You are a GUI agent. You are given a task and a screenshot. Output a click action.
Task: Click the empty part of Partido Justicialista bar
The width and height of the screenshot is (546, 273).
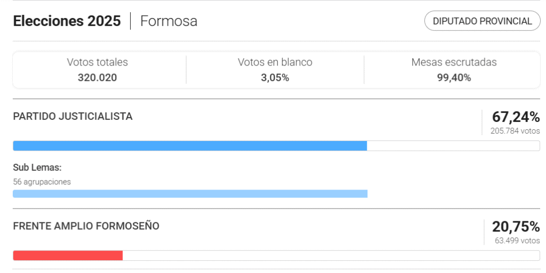453,146
